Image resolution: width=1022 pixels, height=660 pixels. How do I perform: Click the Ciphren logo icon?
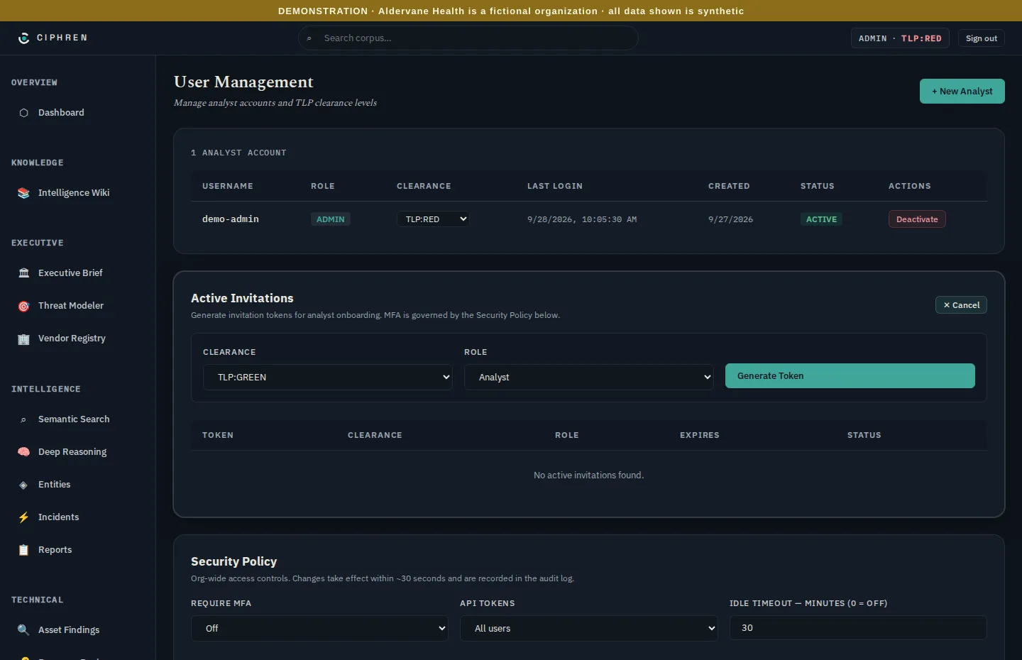pyautogui.click(x=23, y=38)
